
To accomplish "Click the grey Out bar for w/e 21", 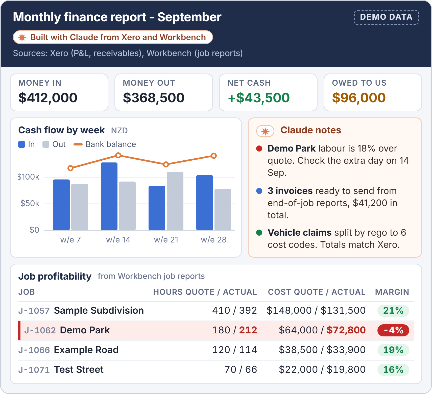I will (175, 201).
